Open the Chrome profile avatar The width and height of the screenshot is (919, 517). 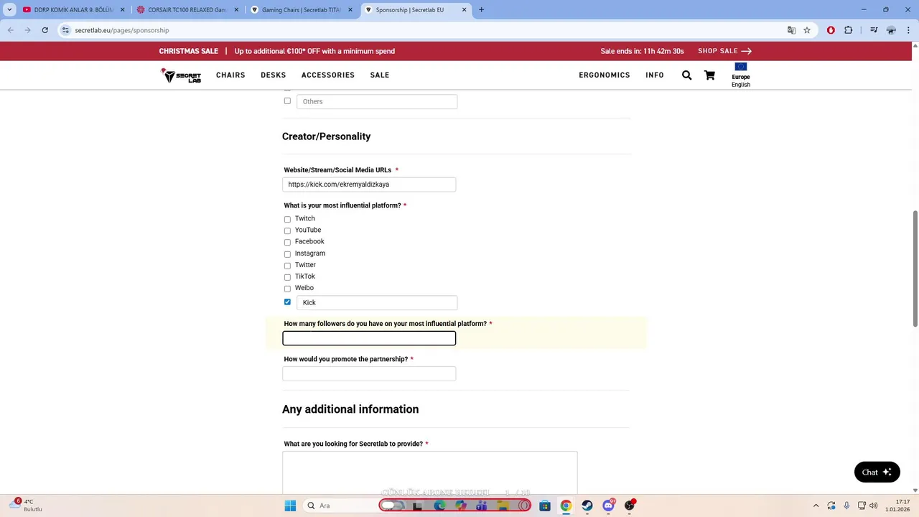(891, 30)
